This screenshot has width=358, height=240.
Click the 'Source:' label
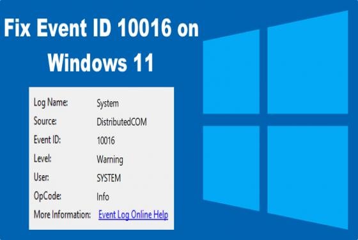tap(45, 121)
